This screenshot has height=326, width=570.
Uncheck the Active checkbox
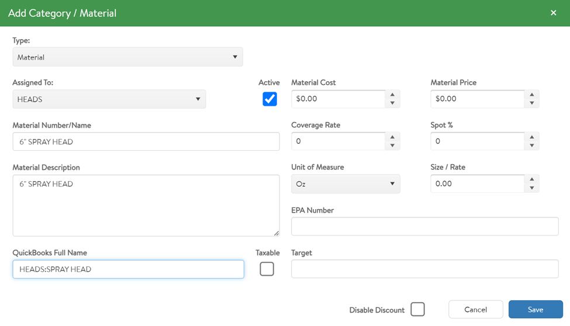(x=270, y=99)
